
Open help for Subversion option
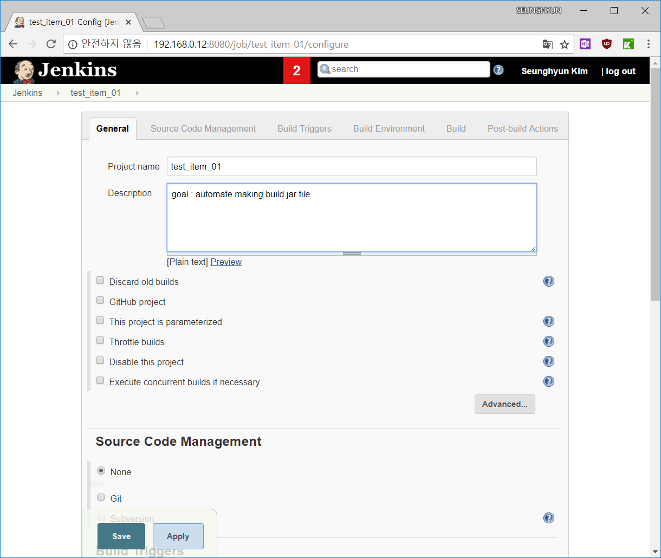(549, 518)
